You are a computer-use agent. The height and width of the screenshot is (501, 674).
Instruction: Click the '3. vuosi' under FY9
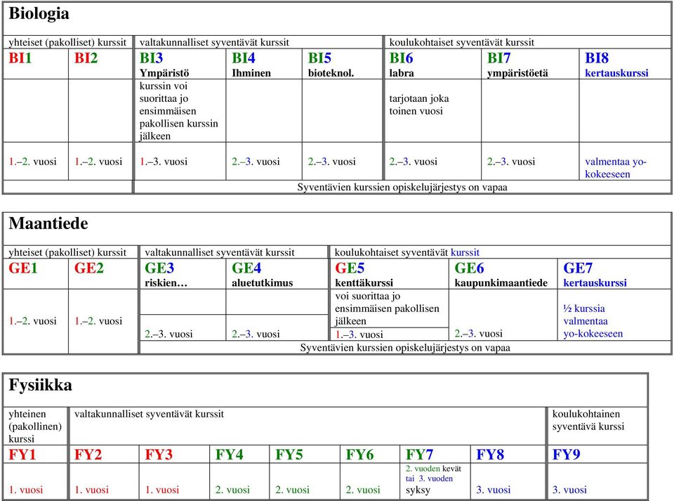[x=569, y=490]
